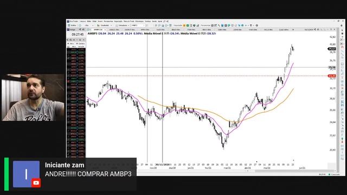Expand the symbol field dropdown arrow
Viewport: 347px width, 195px height.
coord(144,25)
